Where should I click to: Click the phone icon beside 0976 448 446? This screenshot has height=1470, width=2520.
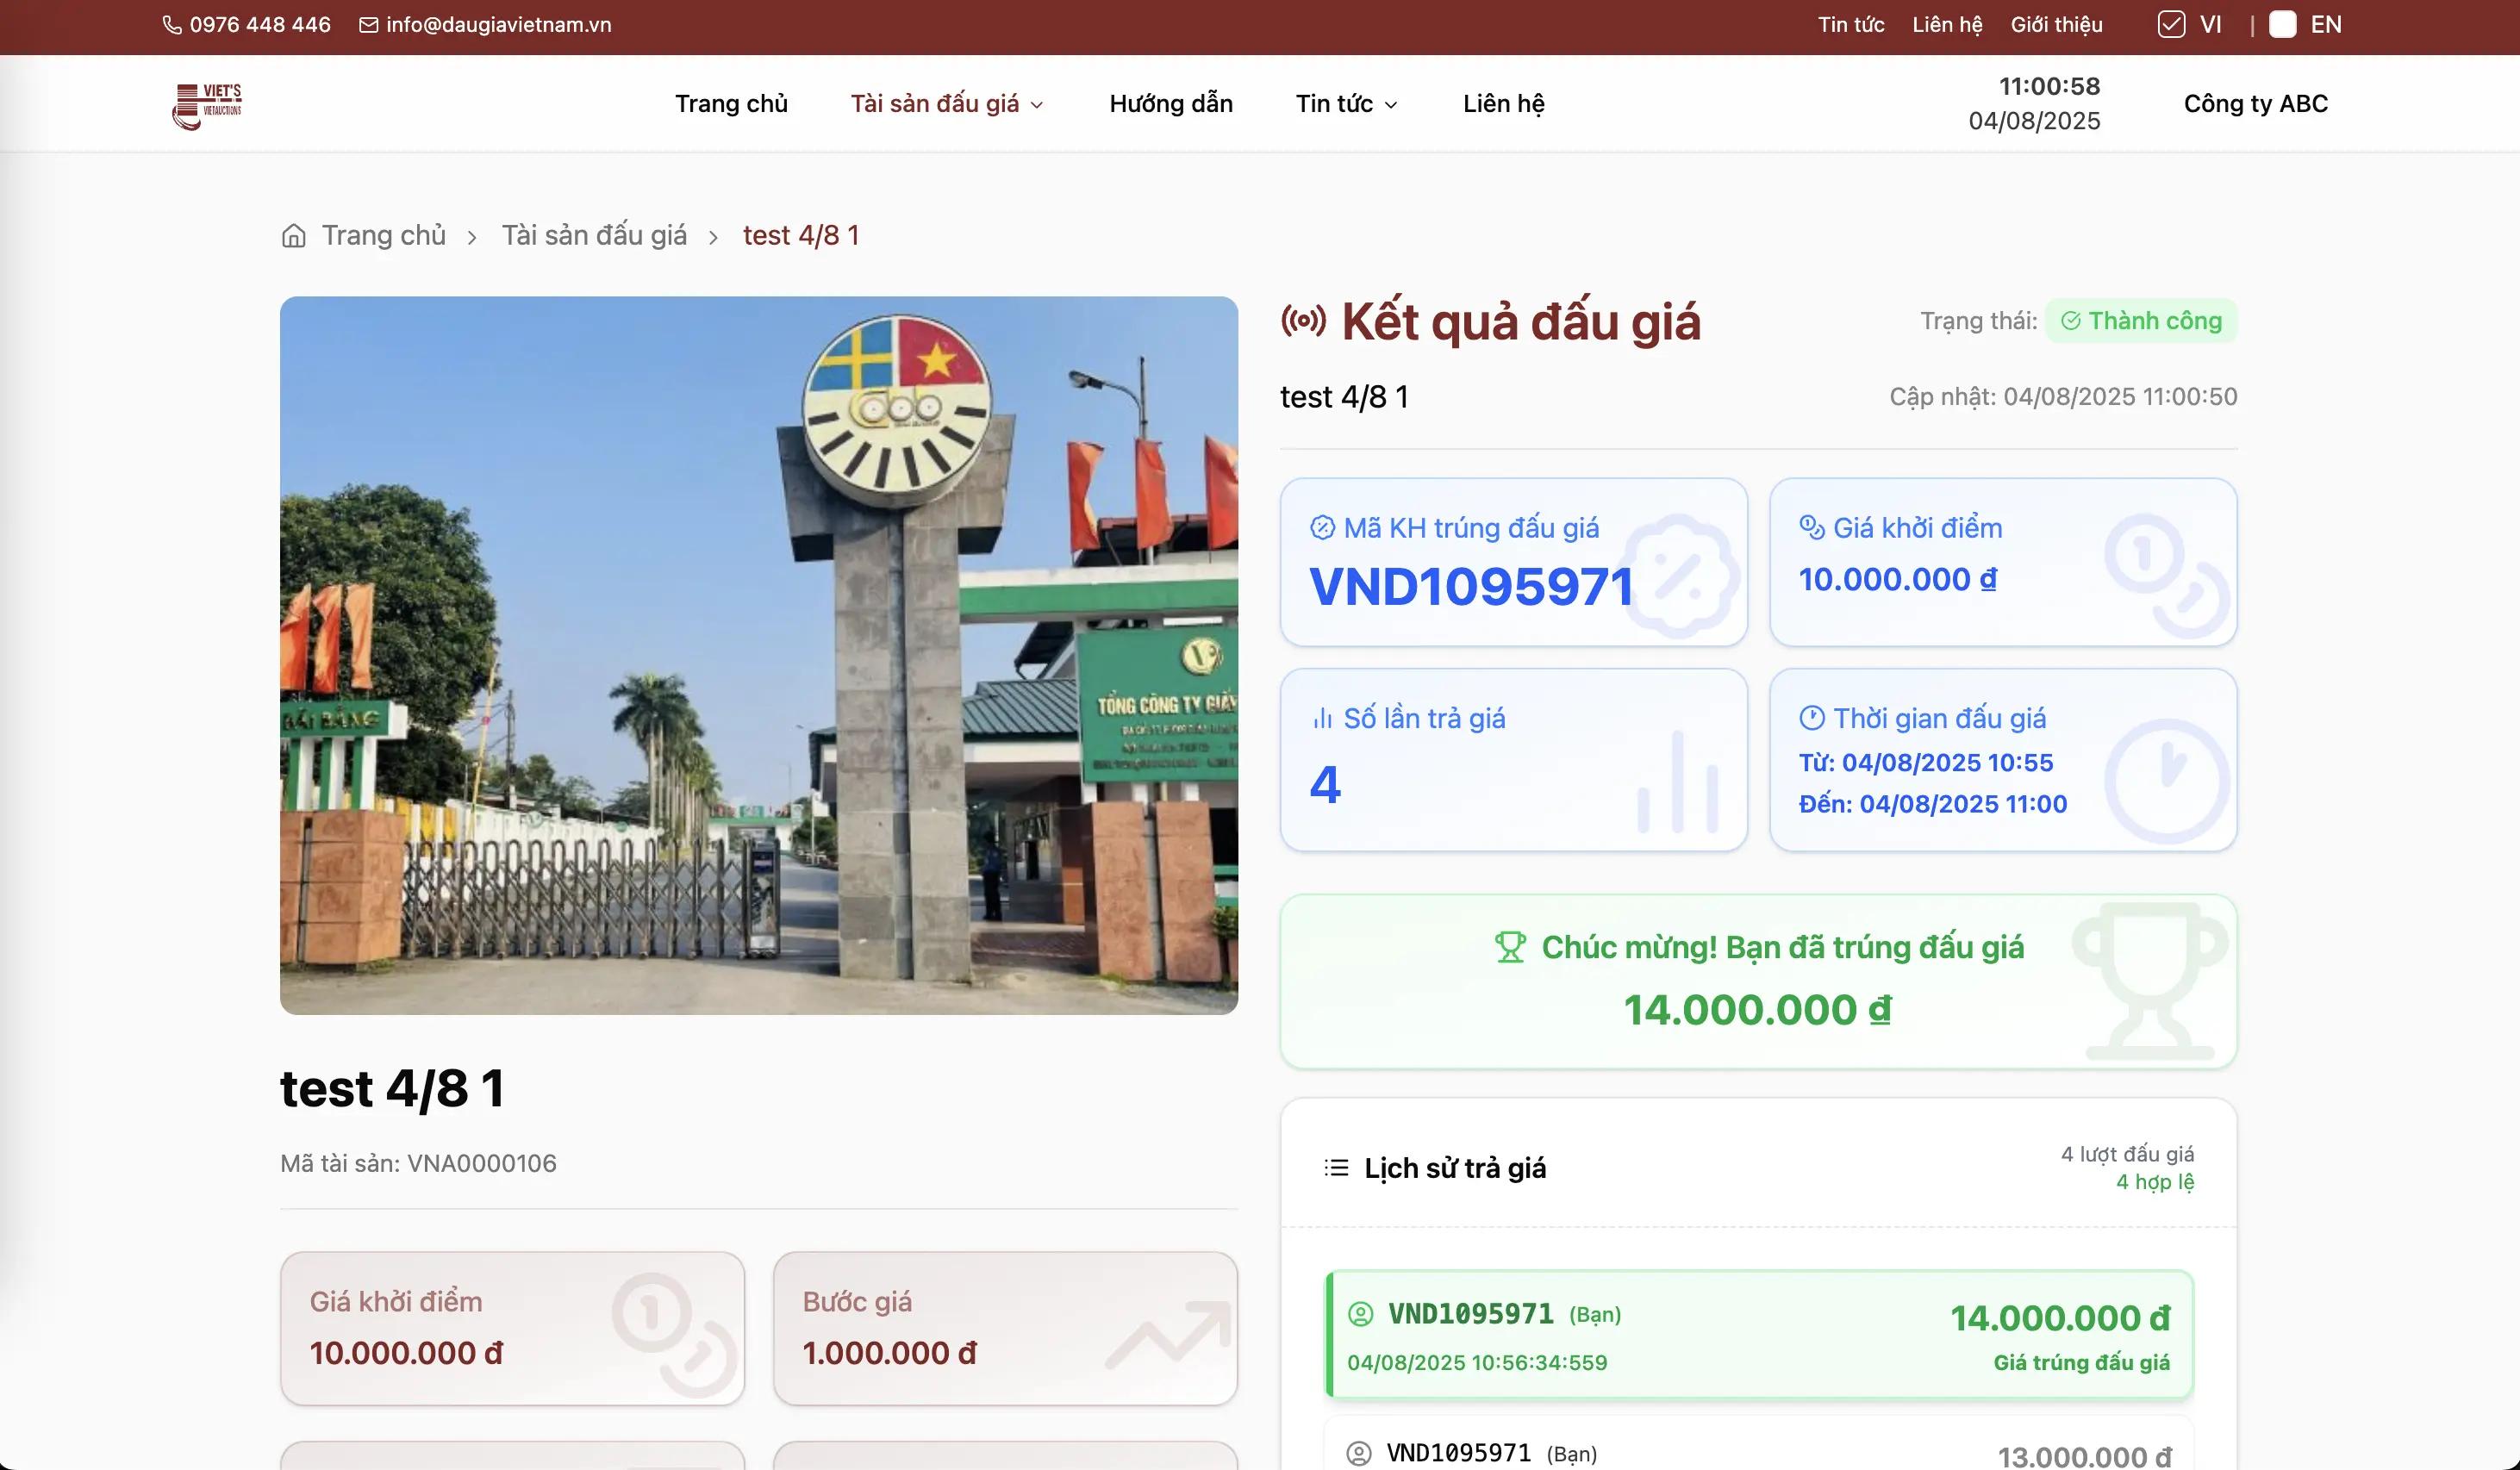172,25
